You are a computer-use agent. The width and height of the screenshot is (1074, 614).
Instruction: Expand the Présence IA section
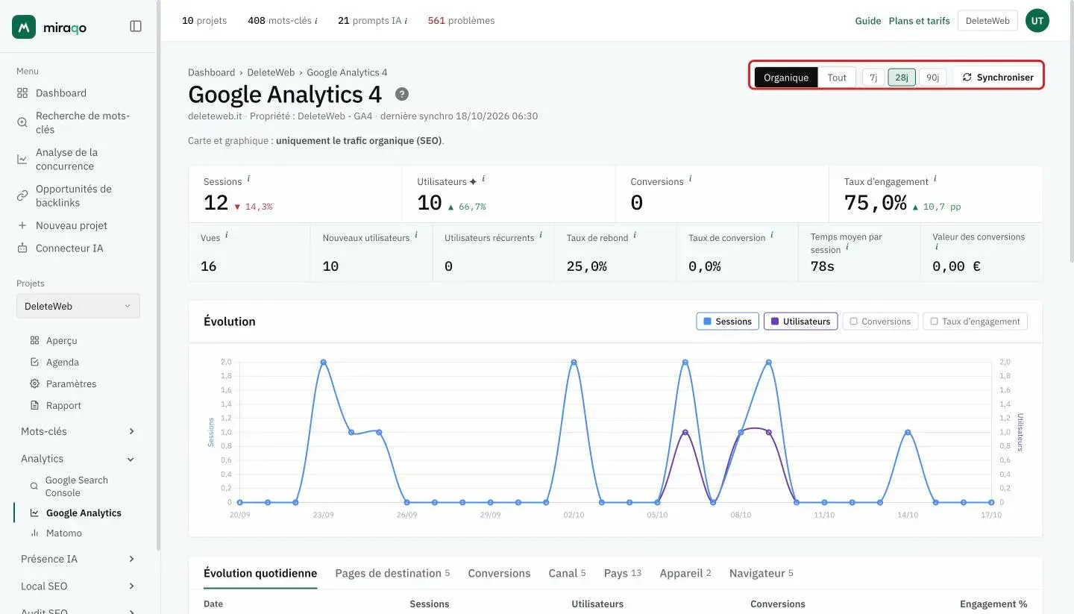[x=78, y=559]
